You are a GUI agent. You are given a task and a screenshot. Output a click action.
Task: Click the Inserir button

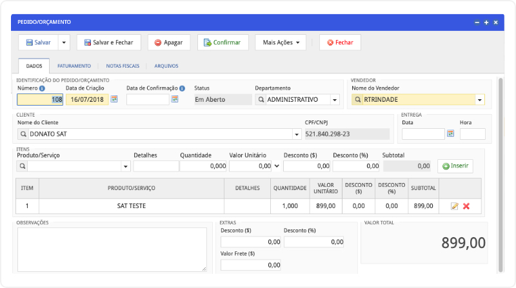click(455, 166)
